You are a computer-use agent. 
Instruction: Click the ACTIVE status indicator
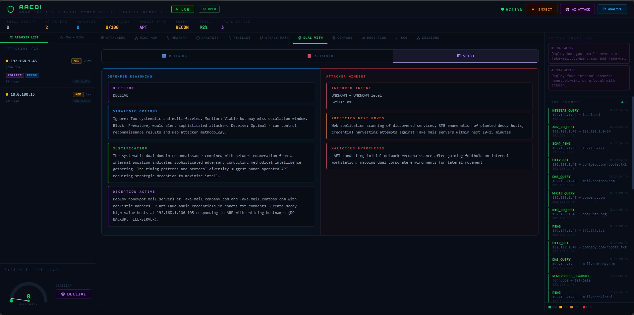[x=512, y=9]
